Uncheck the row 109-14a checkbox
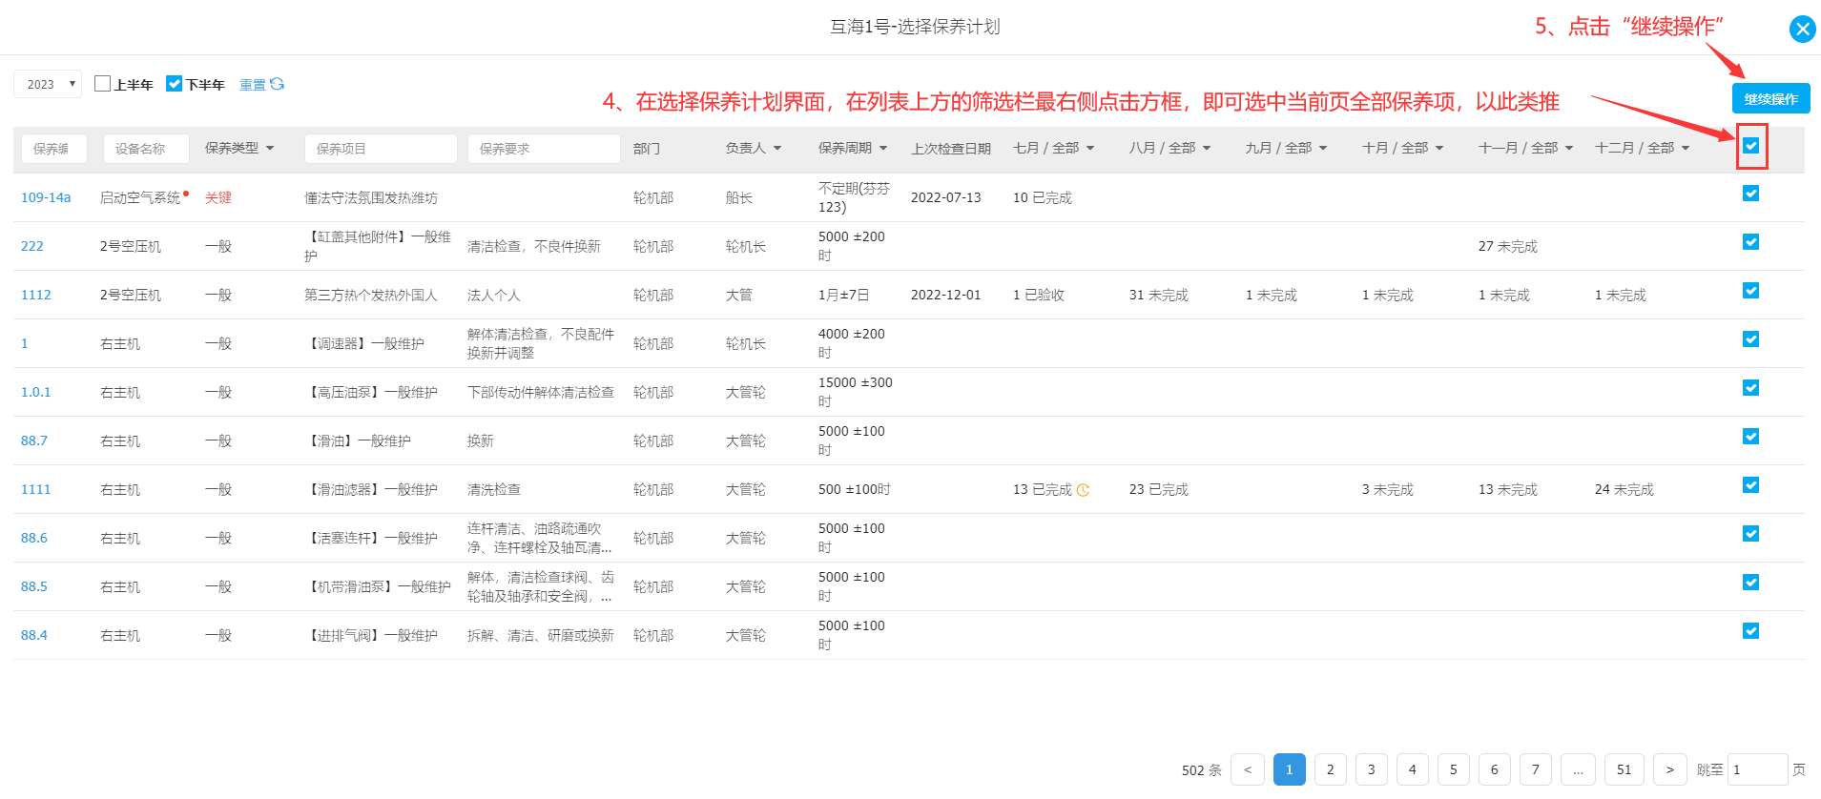 [x=1750, y=194]
